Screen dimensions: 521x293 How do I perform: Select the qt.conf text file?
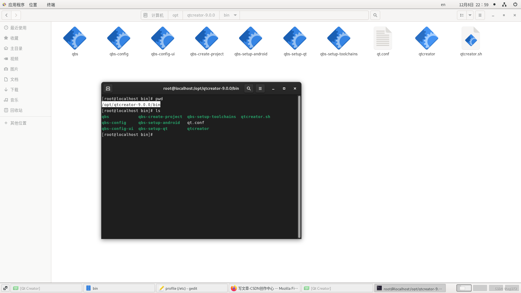coord(383,38)
